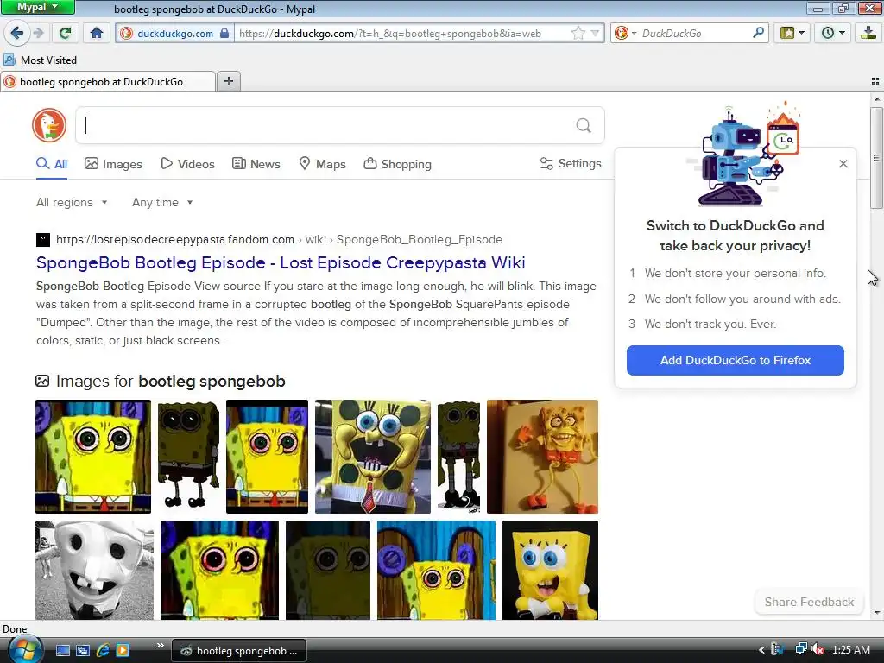The image size is (884, 663).
Task: Open the first red-eyed SpongeBob thumbnail
Action: (x=93, y=457)
